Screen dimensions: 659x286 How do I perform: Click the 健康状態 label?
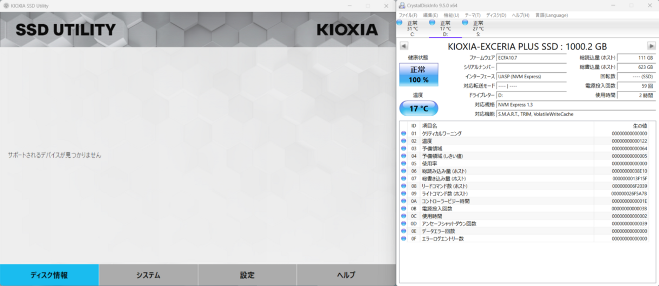(x=418, y=58)
